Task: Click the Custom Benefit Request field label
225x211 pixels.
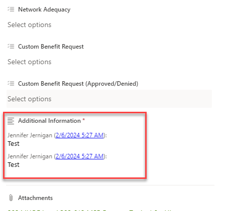Action: 51,47
